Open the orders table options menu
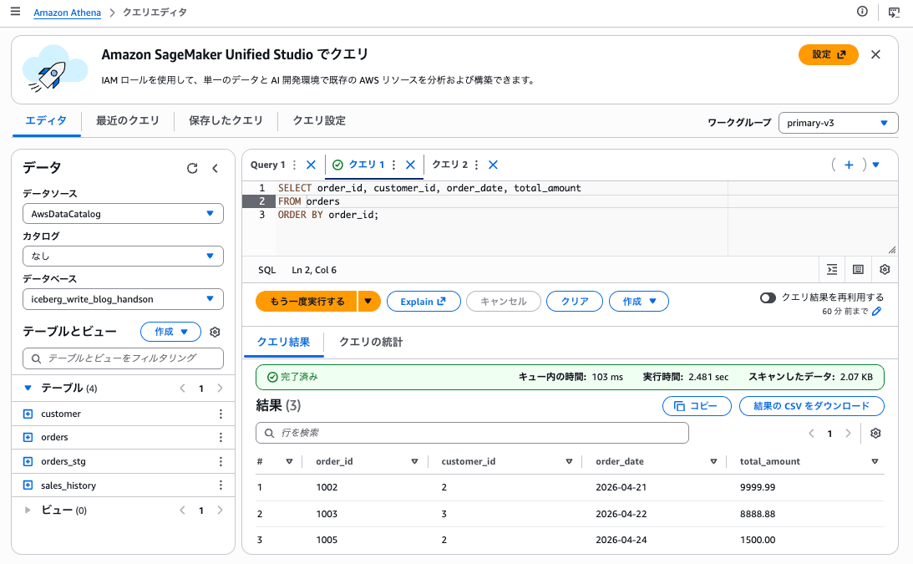The image size is (913, 564). pos(221,437)
